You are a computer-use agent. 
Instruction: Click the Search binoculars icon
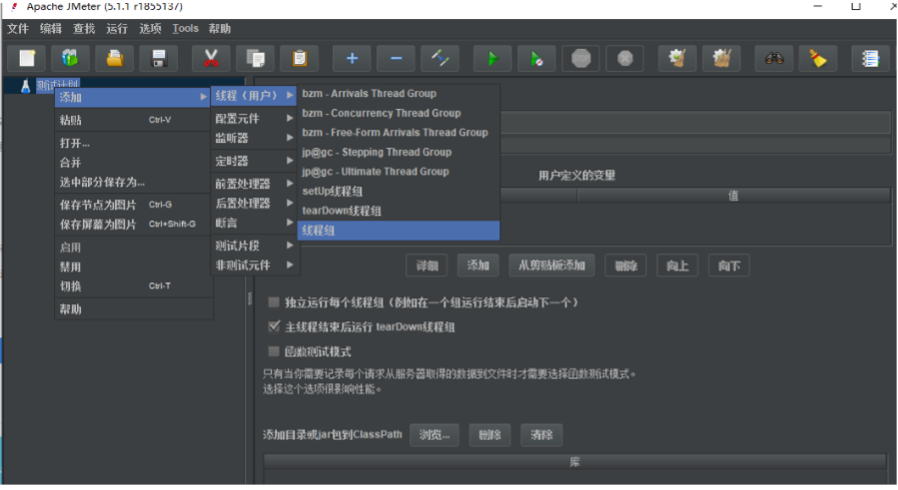coord(774,59)
